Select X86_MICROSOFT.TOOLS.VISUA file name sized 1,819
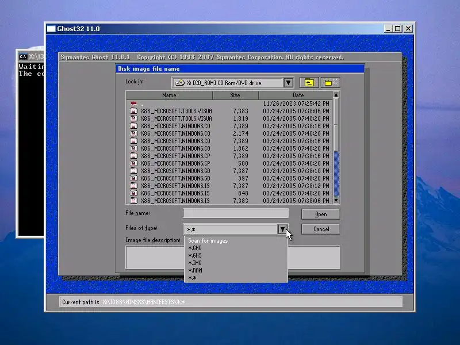 point(176,118)
